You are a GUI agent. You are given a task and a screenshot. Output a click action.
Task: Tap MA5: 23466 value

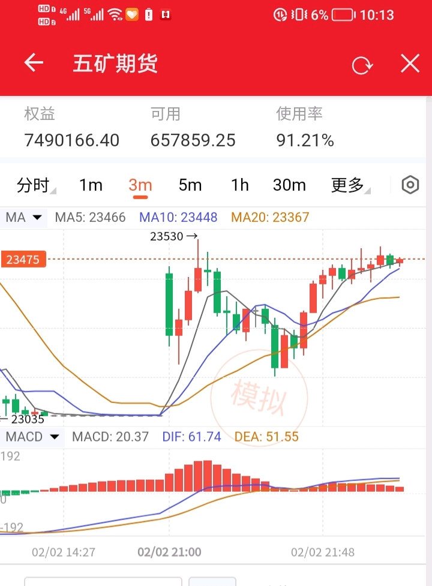point(90,217)
